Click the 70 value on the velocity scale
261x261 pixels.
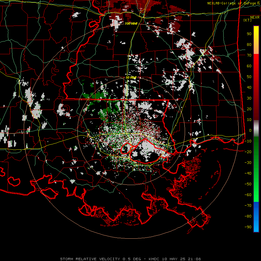point(249,55)
